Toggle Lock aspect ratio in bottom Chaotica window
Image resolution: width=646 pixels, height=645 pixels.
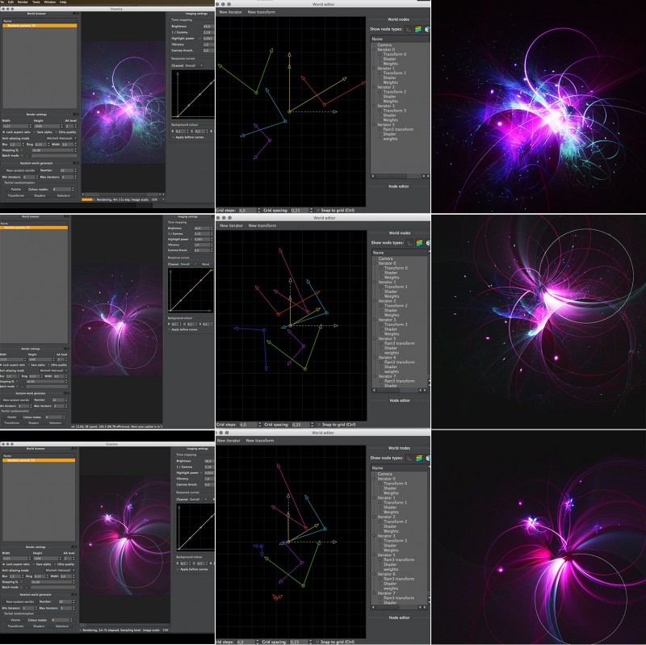pos(4,564)
